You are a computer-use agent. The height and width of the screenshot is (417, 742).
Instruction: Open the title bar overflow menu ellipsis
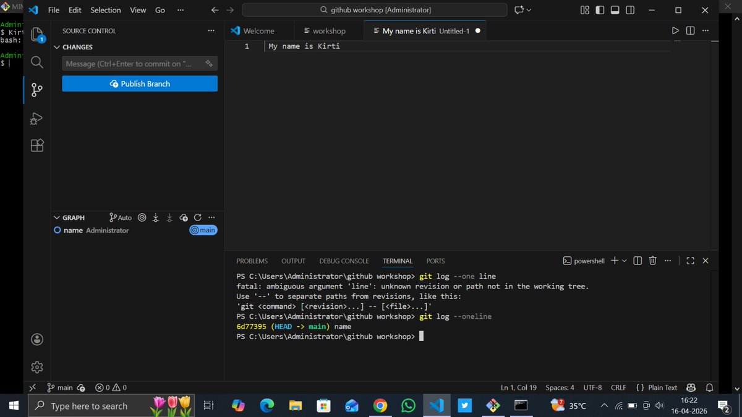pos(180,10)
